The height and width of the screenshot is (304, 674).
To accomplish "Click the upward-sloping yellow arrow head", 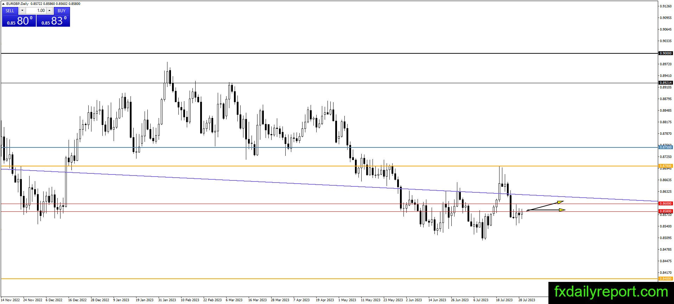I will (561, 202).
